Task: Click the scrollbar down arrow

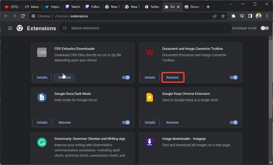Action: point(271,162)
